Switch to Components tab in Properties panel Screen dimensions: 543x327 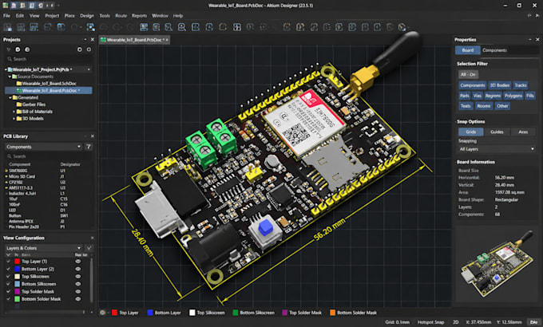point(494,50)
